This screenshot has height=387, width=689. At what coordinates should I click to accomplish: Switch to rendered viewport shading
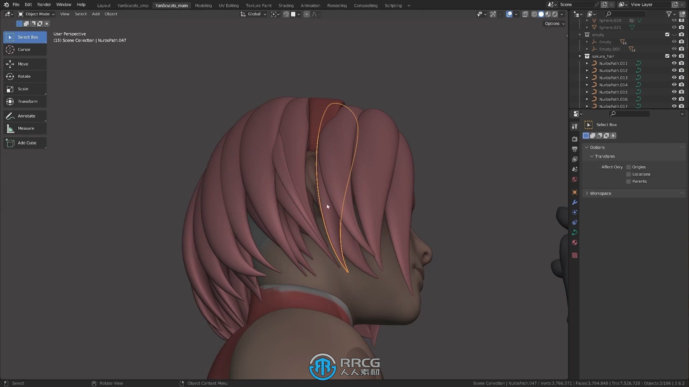pyautogui.click(x=555, y=14)
